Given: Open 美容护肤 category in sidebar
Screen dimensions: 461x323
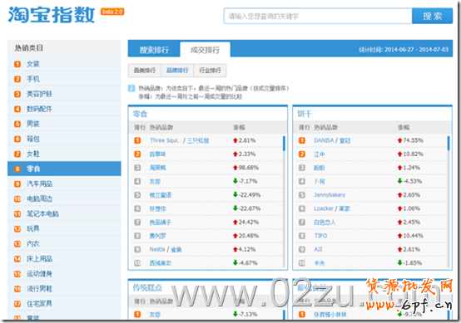Looking at the screenshot, I should 64,94.
